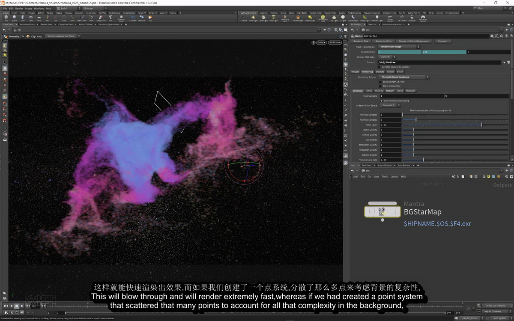The height and width of the screenshot is (321, 514).
Task: Click the Pixel Samples first field
Action: coord(411,96)
